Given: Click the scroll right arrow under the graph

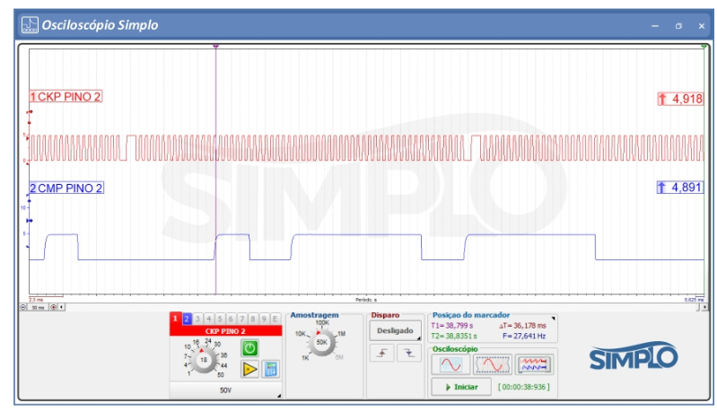Looking at the screenshot, I should (704, 307).
